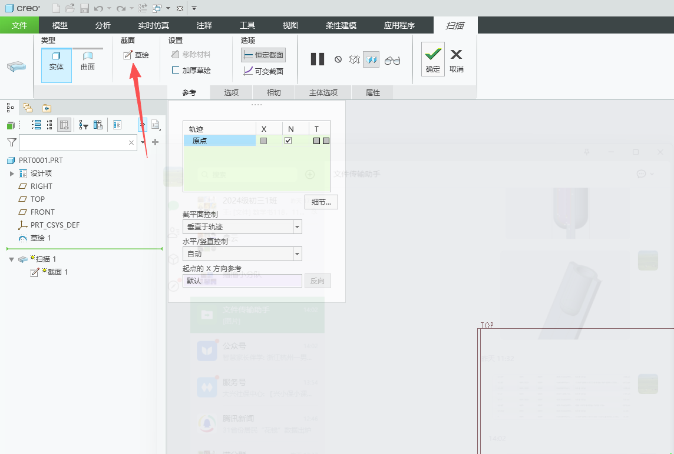Toggle the 加厚草绘 thicken sketch option
The image size is (674, 454).
point(191,71)
